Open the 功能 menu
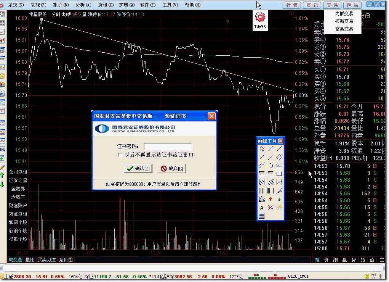Image resolution: width=389 pixels, height=282 pixels. [x=38, y=5]
